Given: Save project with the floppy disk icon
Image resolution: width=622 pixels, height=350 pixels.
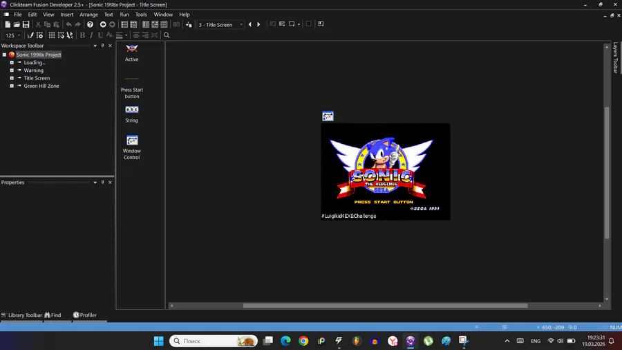Looking at the screenshot, I should click(26, 24).
